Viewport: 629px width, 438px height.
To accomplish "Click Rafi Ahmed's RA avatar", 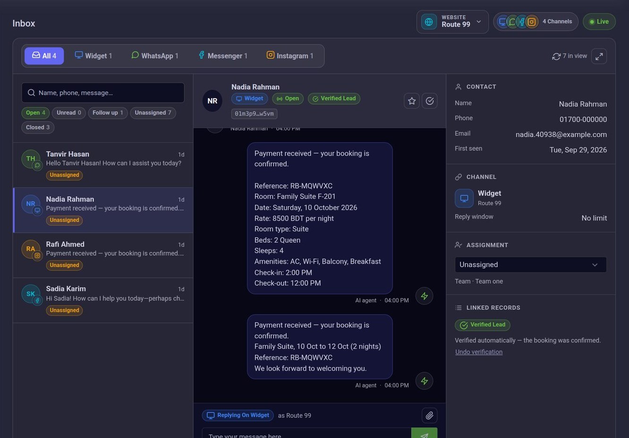I will pyautogui.click(x=31, y=249).
